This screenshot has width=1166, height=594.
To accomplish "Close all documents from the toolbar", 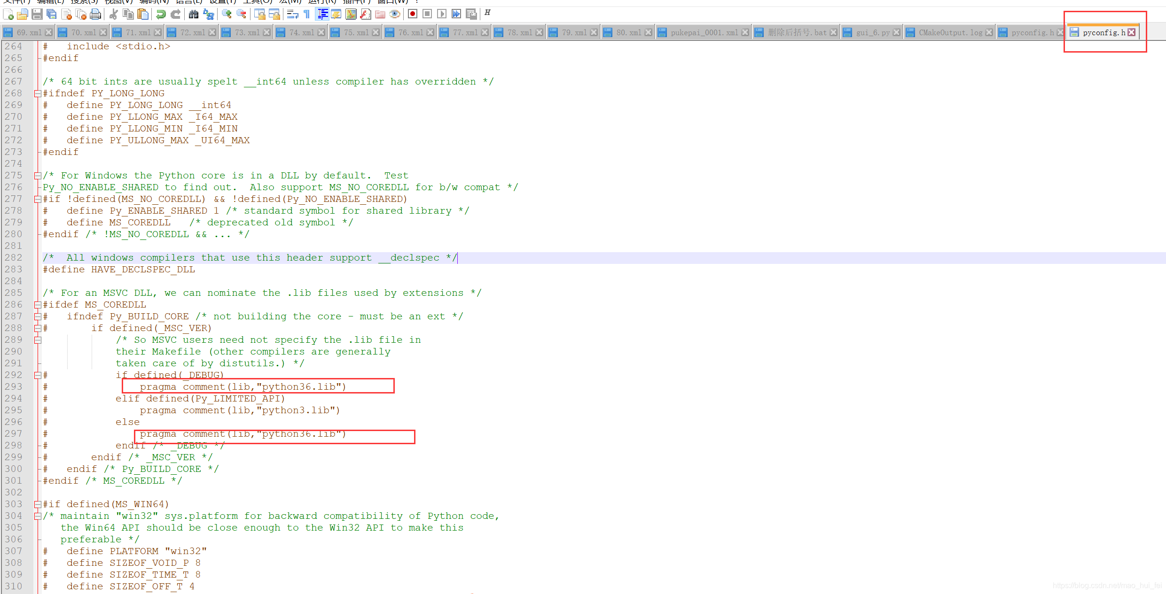I will click(x=81, y=14).
